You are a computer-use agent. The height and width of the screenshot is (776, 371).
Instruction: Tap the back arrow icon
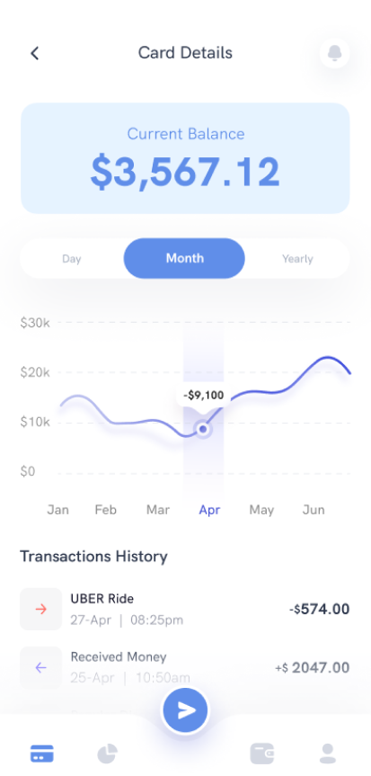click(x=35, y=53)
